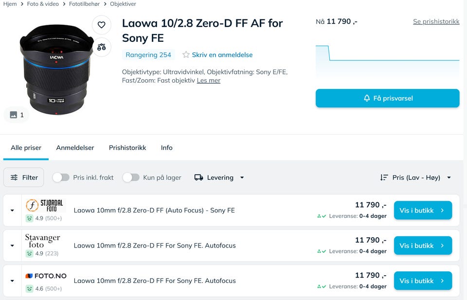Click the heart favorite icon
The image size is (467, 300).
click(101, 25)
